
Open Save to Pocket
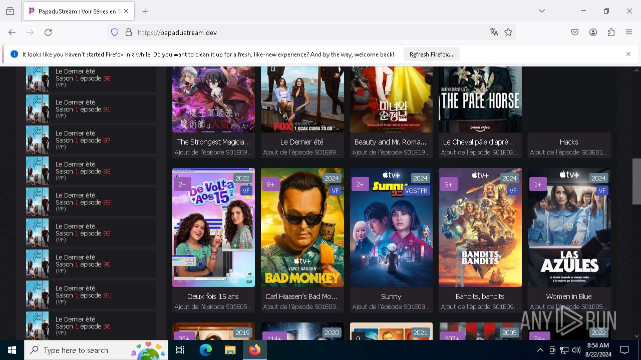point(575,32)
